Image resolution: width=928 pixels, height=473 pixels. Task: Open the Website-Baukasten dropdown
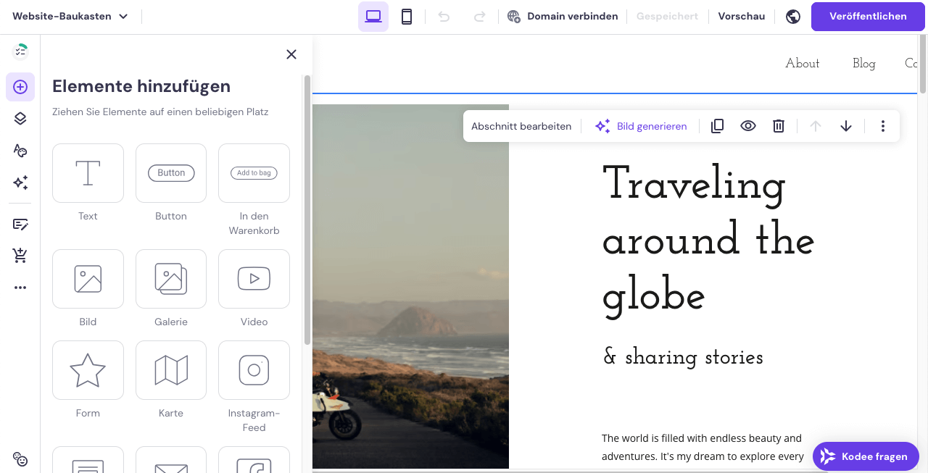(70, 16)
